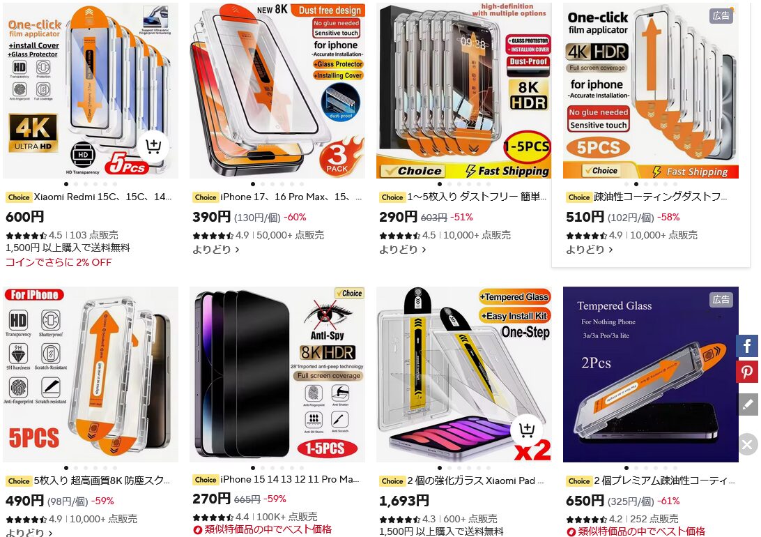Image resolution: width=761 pixels, height=537 pixels.
Task: Select second carousel dot under iPhone 17 image
Action: coord(263,184)
